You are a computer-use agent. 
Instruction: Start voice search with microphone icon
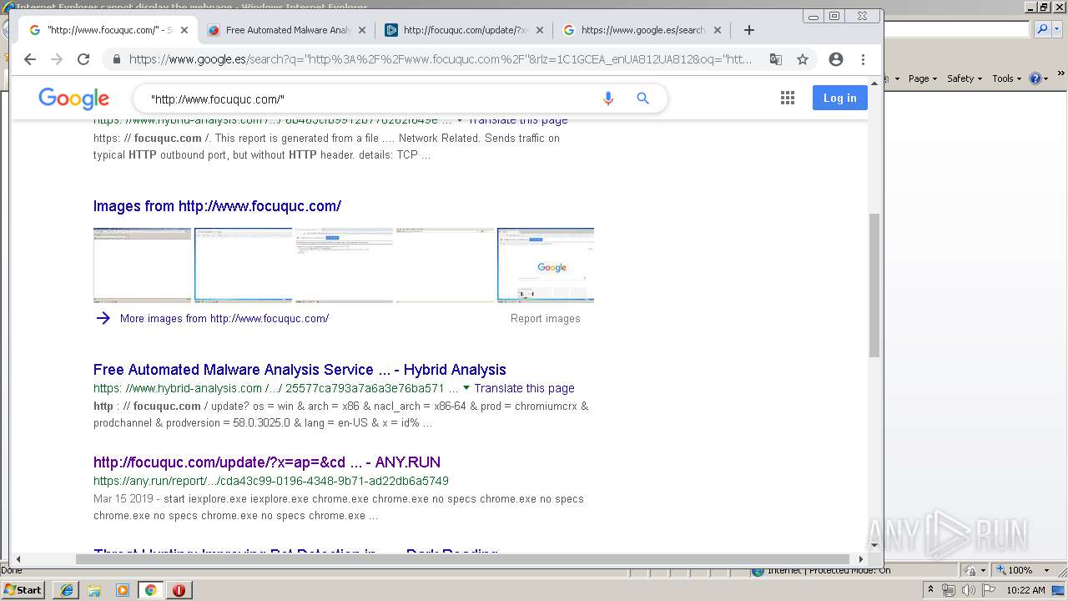pyautogui.click(x=608, y=98)
